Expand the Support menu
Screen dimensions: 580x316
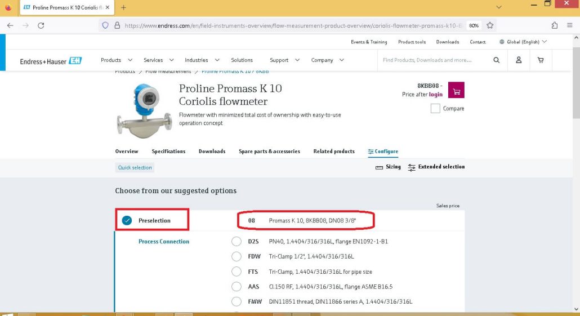284,60
